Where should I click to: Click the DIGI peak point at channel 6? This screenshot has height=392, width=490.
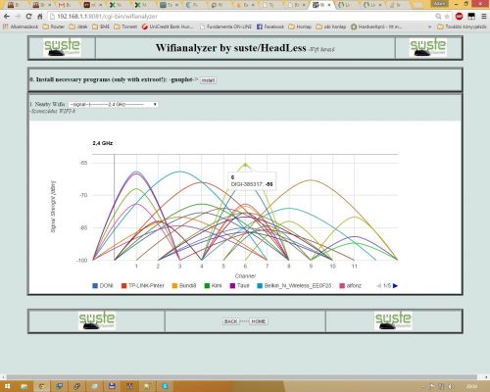pyautogui.click(x=246, y=164)
